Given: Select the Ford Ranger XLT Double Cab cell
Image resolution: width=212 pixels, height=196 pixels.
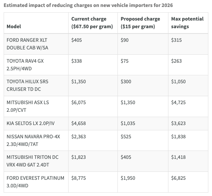Looking at the screenshot, I should click(x=28, y=43).
